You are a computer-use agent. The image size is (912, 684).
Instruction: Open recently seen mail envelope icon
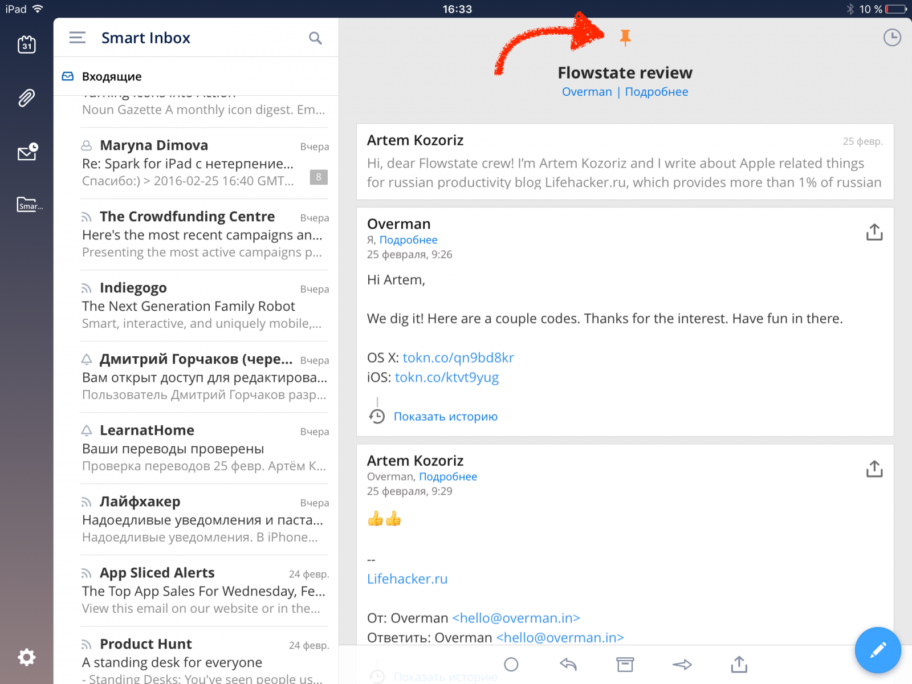pos(27,152)
